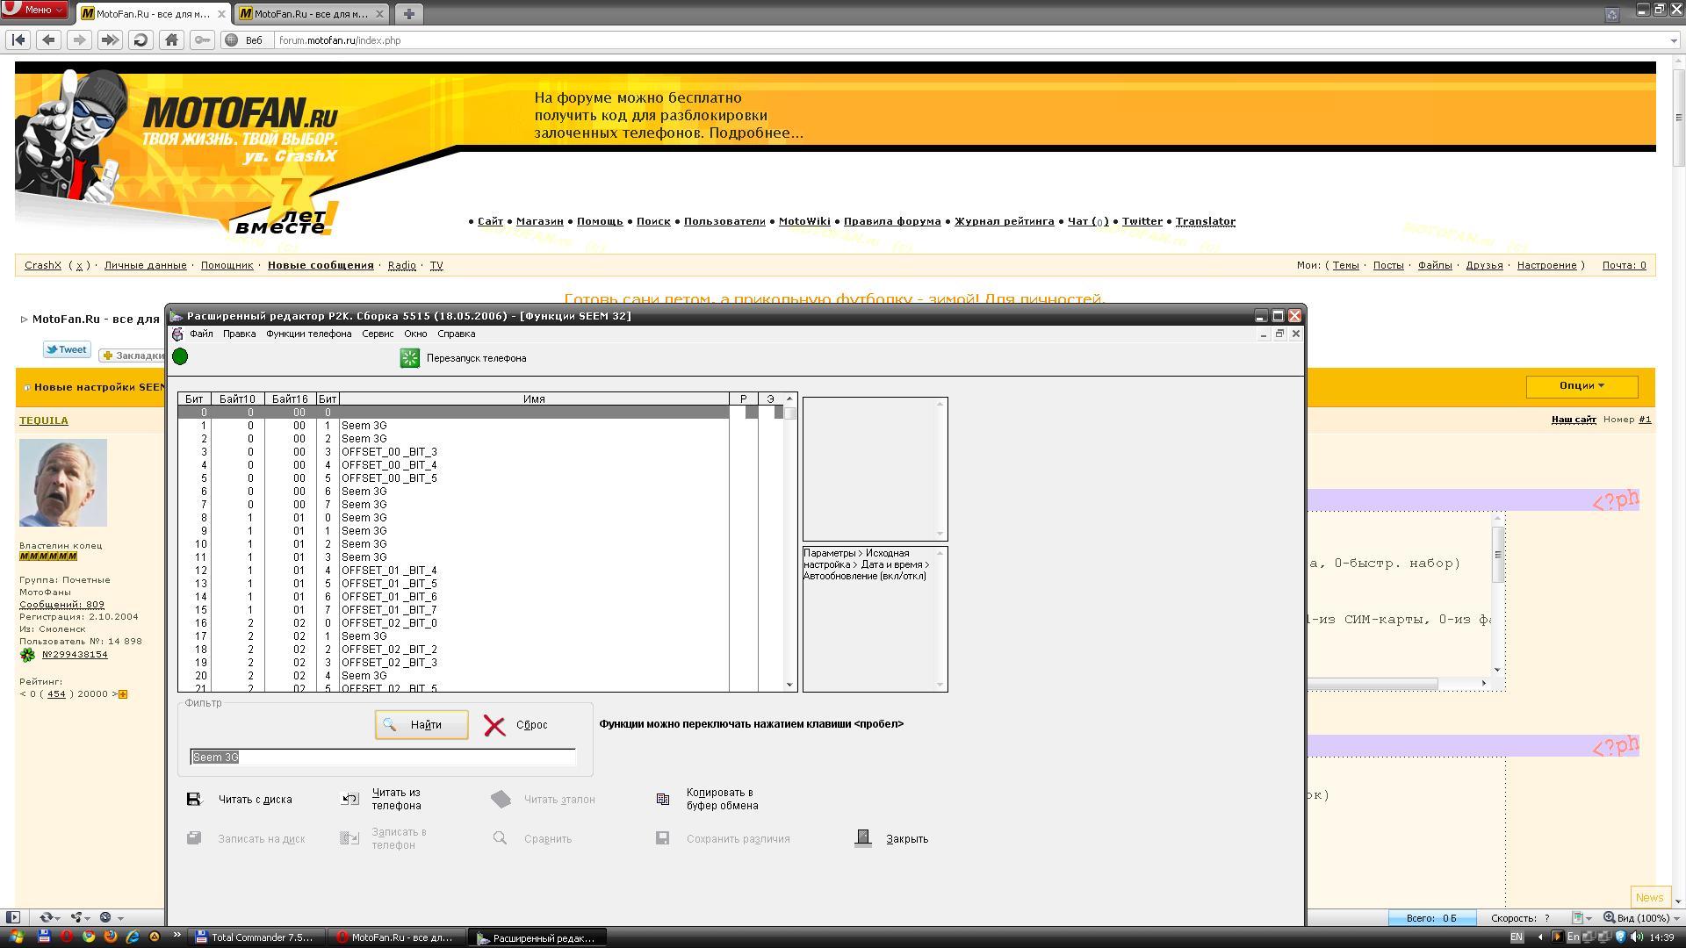Click TEQUILA's avatar thumbnail
The height and width of the screenshot is (948, 1686).
coord(63,483)
